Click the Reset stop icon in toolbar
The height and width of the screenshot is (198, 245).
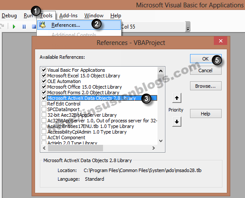pos(34,27)
